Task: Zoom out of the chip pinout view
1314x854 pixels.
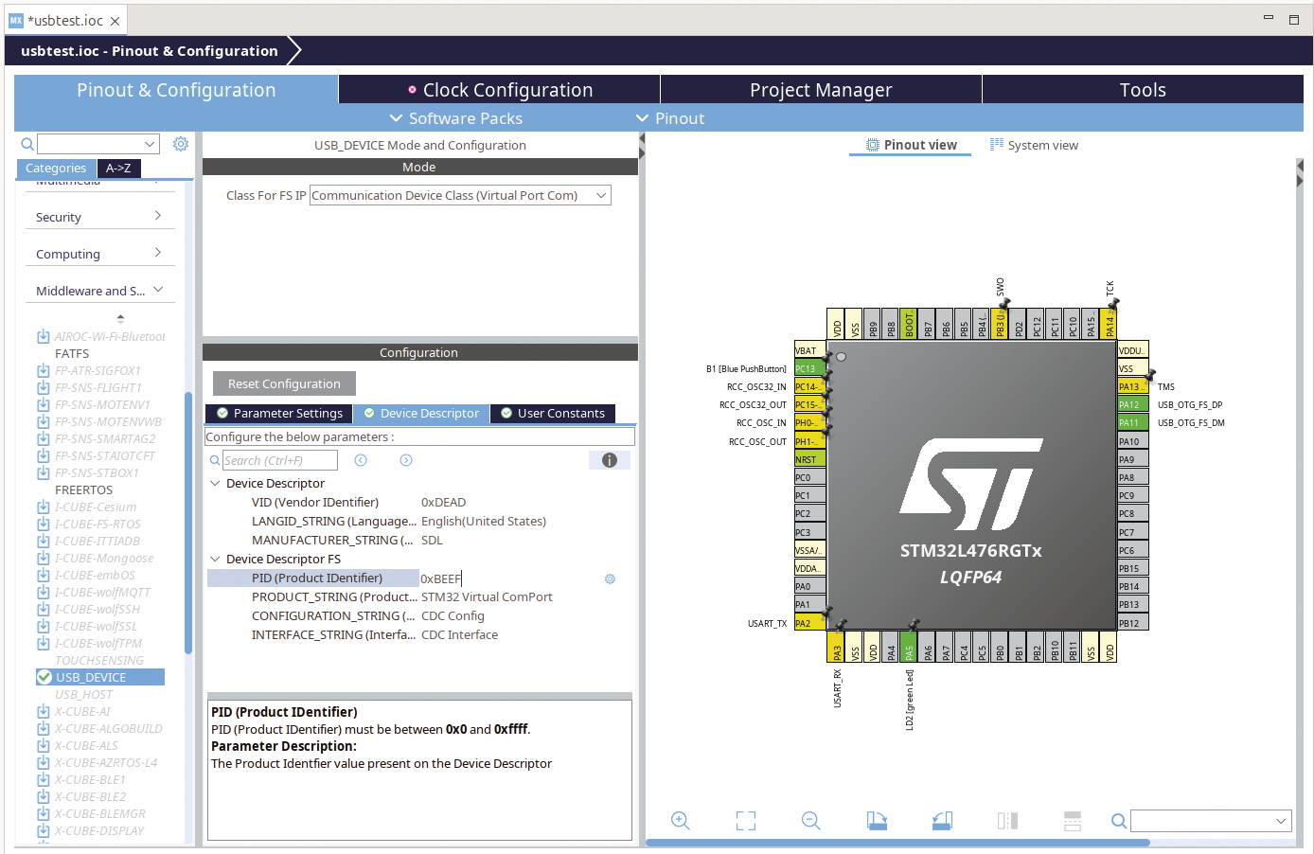Action: click(x=811, y=821)
